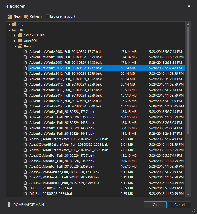Viewport: 197px width, 214px height.
Task: Expand the ApexSQL folder node
Action: 15,41
